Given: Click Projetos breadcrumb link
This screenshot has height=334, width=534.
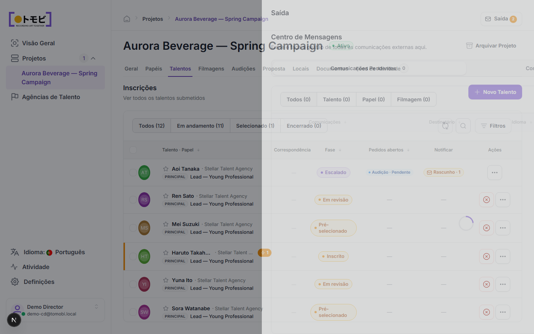Looking at the screenshot, I should (153, 19).
